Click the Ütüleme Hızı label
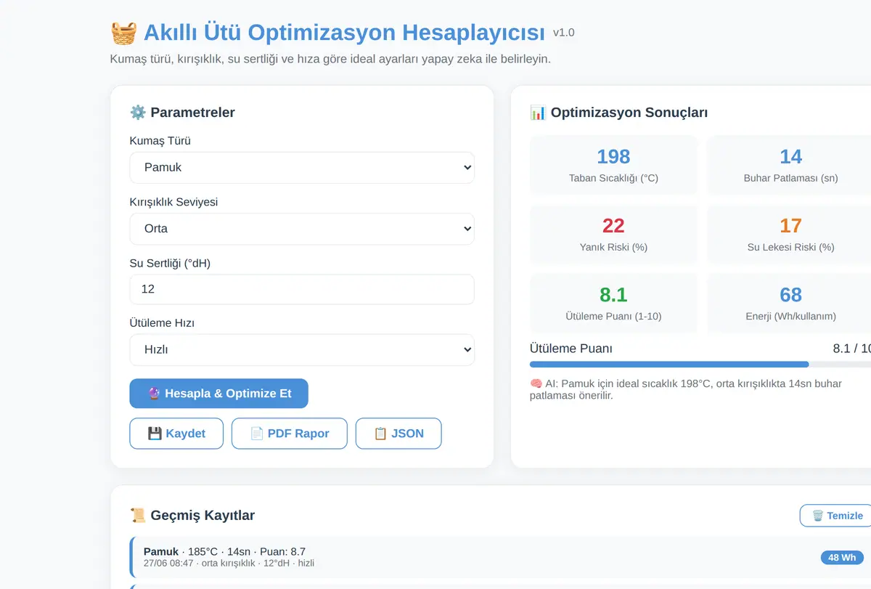The image size is (871, 589). pos(162,323)
